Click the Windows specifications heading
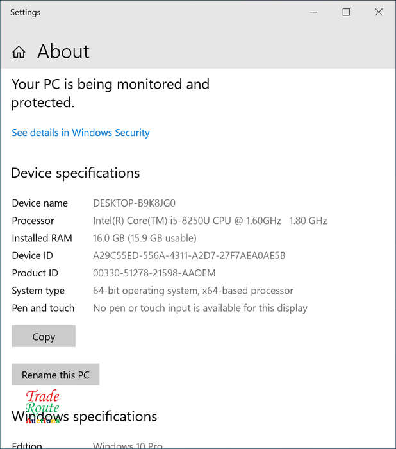396x449 pixels. point(84,416)
